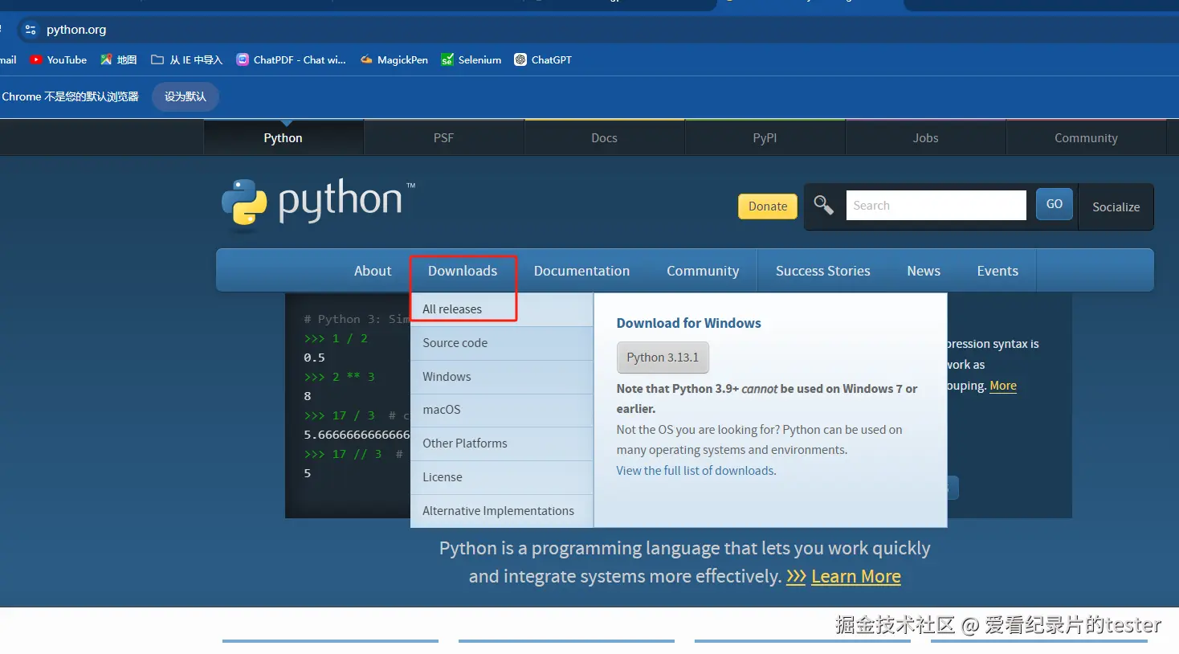Open the Success Stories menu

(x=823, y=271)
